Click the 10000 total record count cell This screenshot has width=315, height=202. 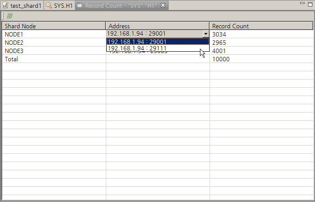click(220, 59)
